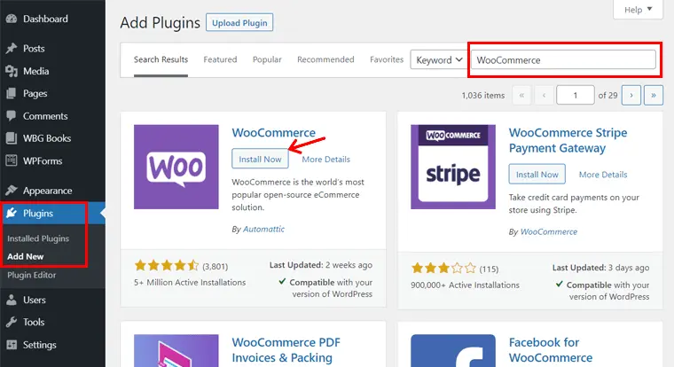Screen dimensions: 674x367
Task: Go to next results page arrow
Action: click(x=631, y=95)
